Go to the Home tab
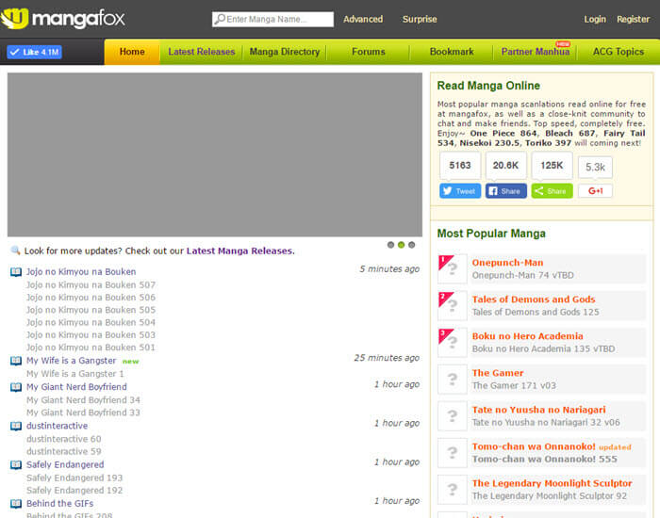This screenshot has height=518, width=660. coord(132,52)
